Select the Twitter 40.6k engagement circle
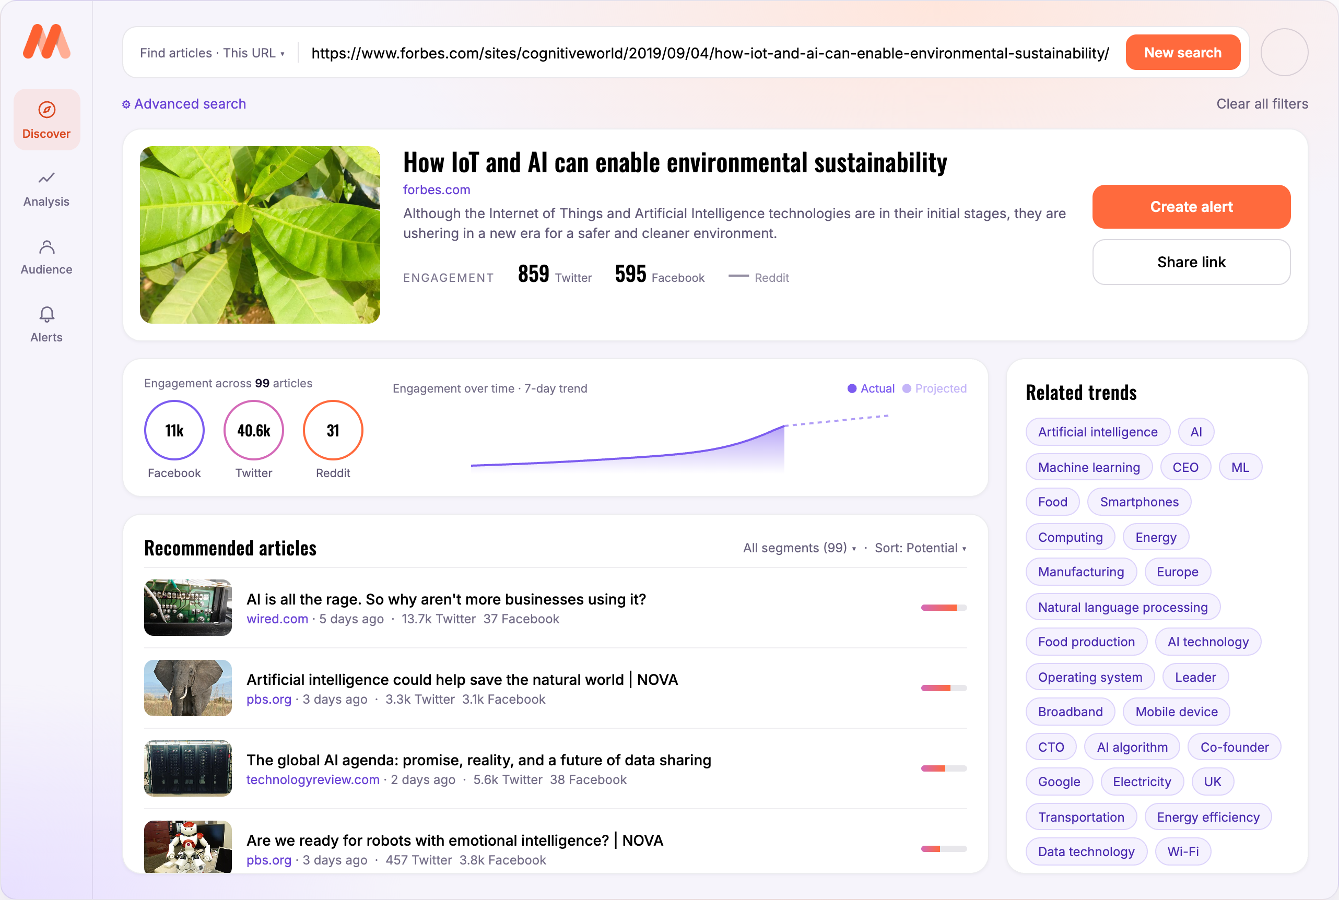Image resolution: width=1339 pixels, height=900 pixels. pos(253,431)
